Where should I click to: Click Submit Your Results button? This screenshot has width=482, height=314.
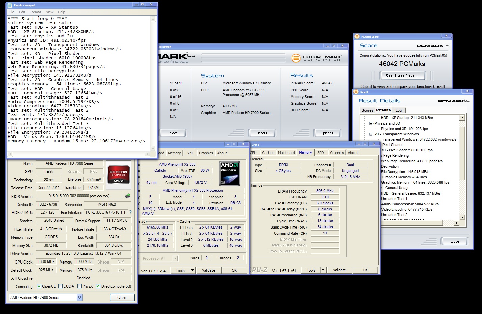tap(403, 76)
